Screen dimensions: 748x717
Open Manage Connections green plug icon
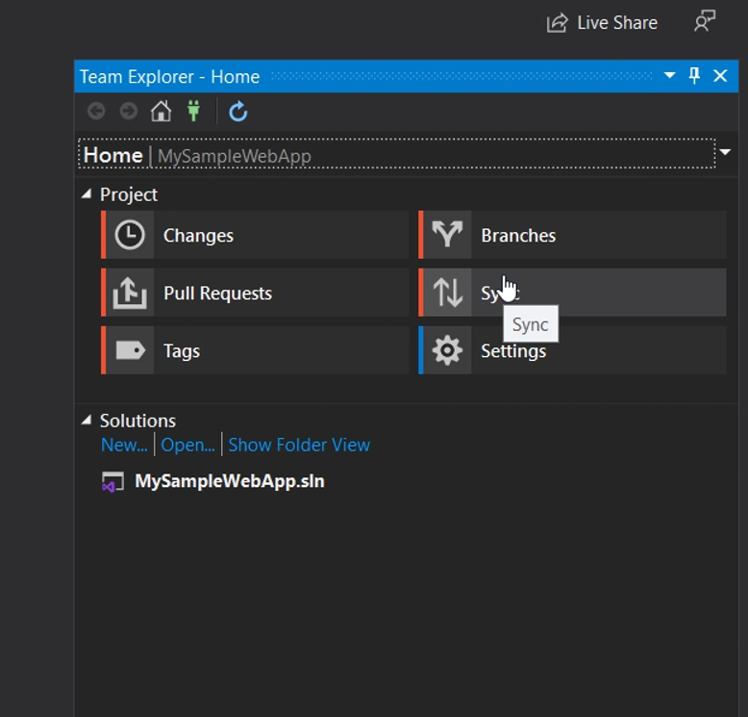[193, 112]
